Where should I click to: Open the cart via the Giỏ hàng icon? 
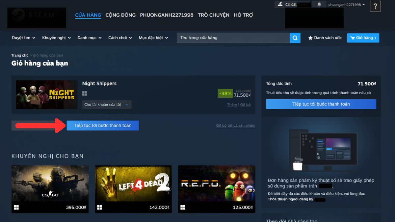pos(353,37)
